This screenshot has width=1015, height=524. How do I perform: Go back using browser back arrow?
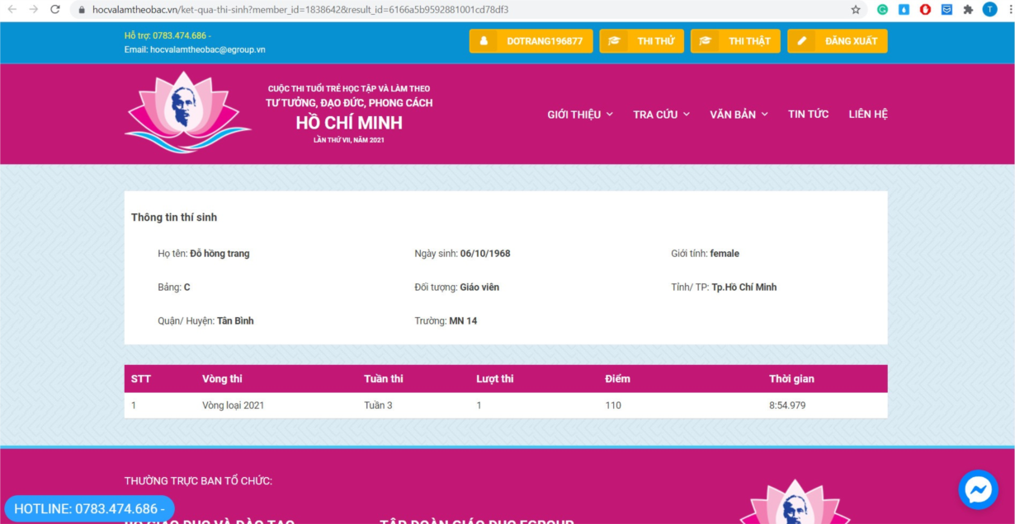(12, 10)
